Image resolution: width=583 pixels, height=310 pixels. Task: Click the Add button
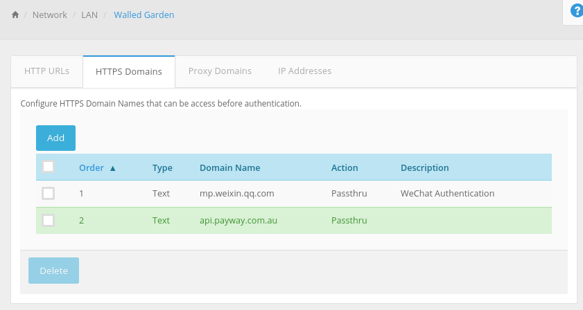tap(55, 138)
